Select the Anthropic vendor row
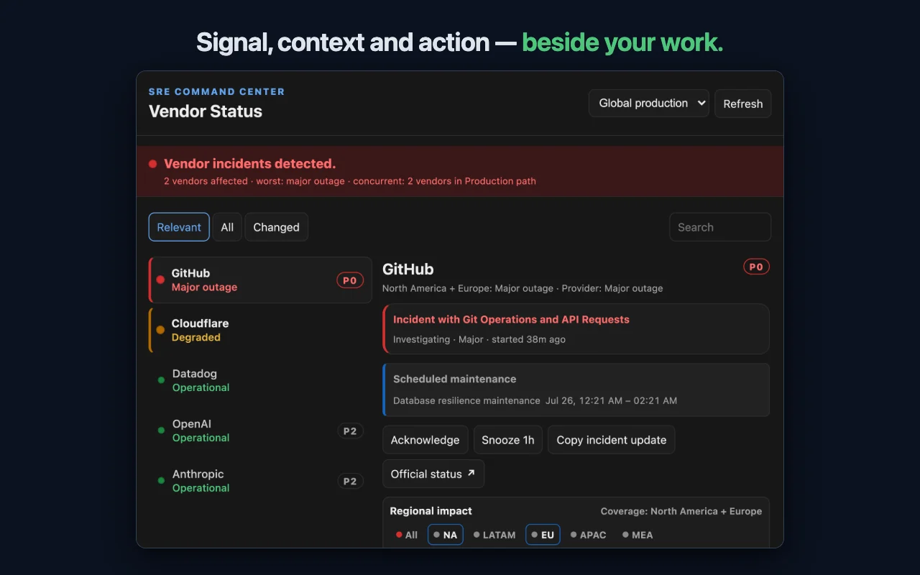Image resolution: width=920 pixels, height=575 pixels. tap(260, 481)
